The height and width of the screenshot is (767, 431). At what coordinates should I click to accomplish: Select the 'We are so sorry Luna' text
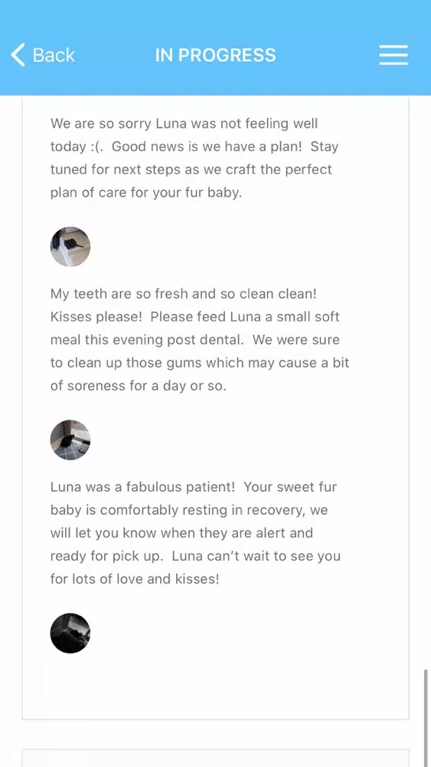click(118, 123)
